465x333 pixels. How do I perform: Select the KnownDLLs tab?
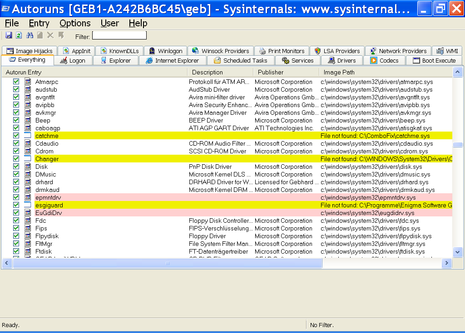119,51
